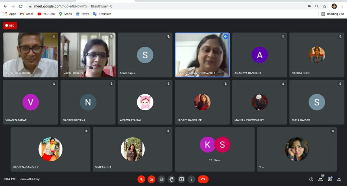Click the address bar URL

tap(73, 6)
